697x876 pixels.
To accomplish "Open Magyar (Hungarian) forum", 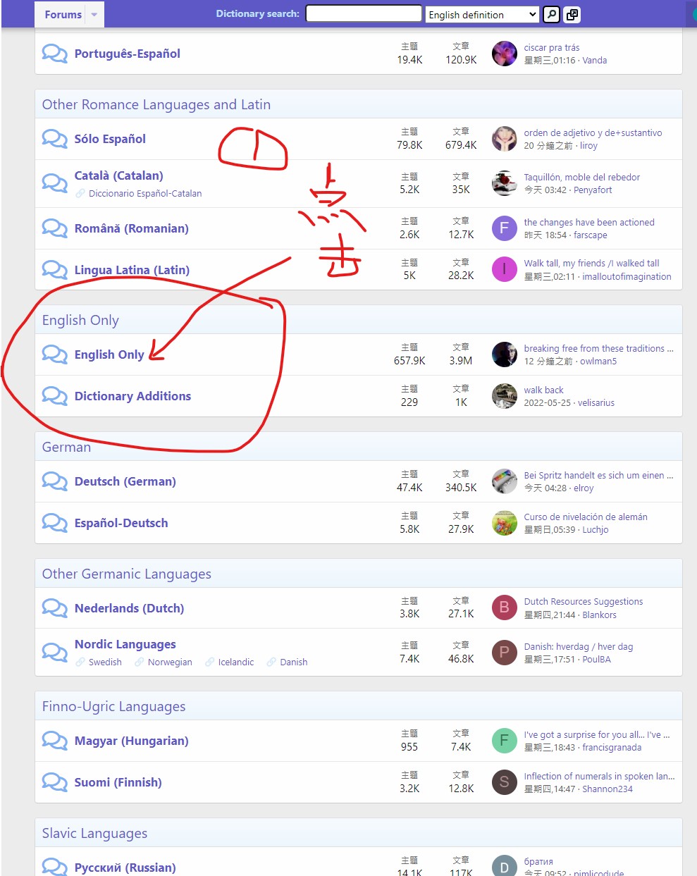I will click(x=132, y=741).
